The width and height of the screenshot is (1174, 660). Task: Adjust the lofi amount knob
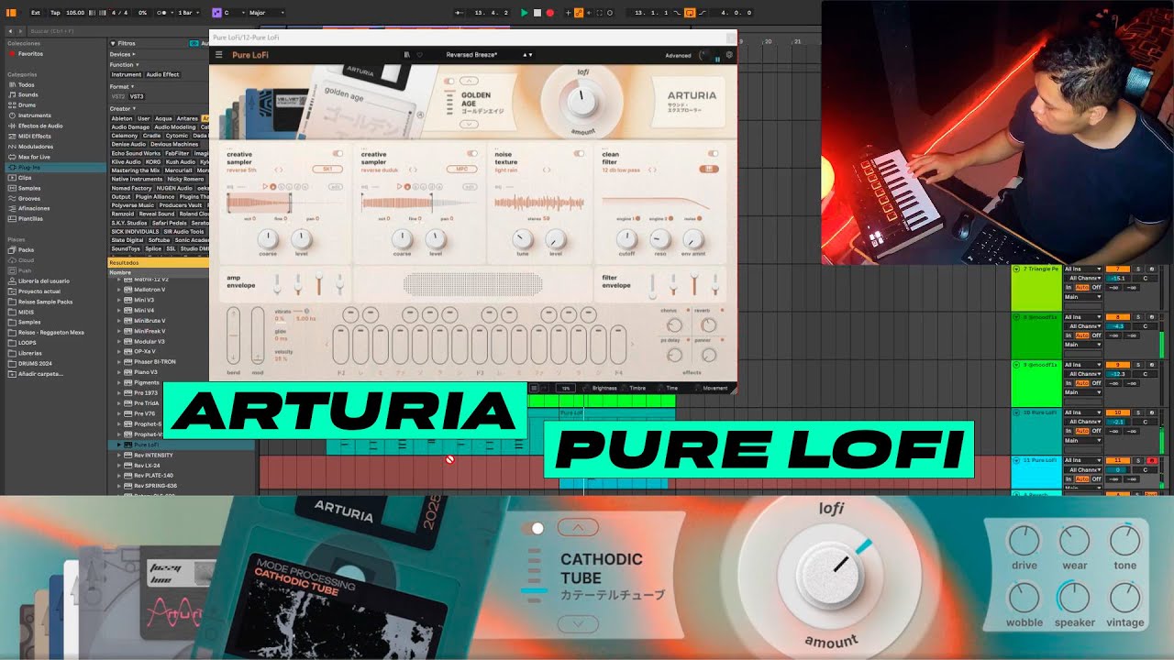pos(581,103)
